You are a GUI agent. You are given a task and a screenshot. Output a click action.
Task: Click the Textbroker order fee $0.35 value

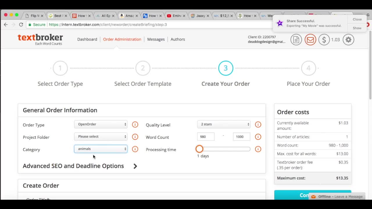pos(343,162)
